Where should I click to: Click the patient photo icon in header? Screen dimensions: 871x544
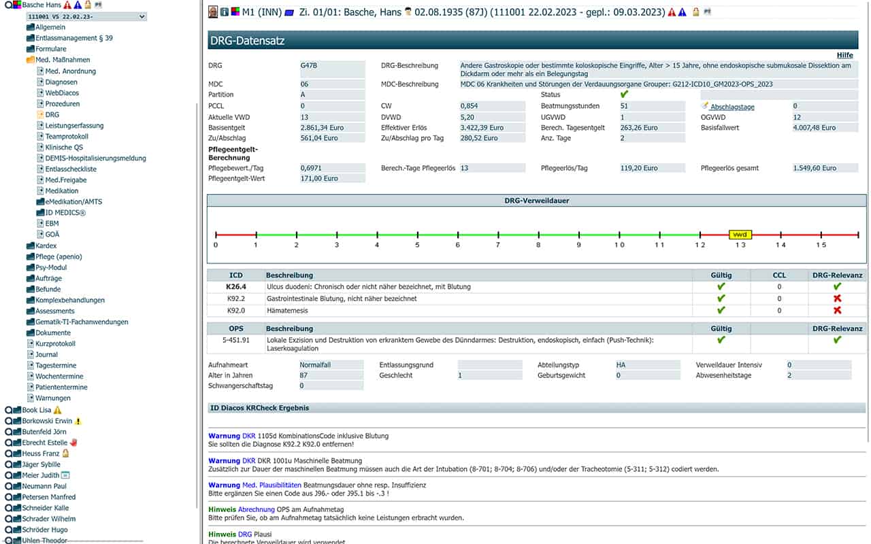click(x=213, y=12)
